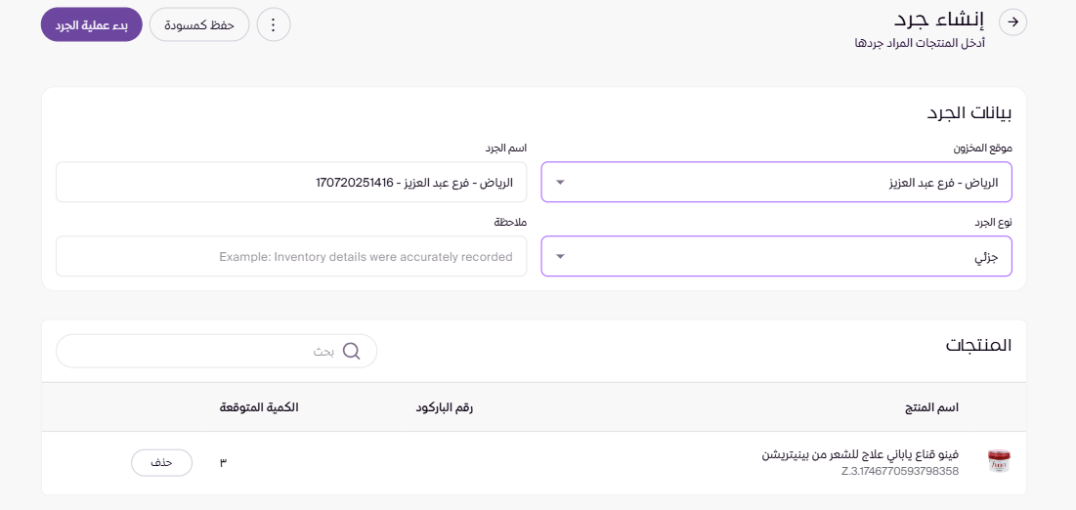Click the product name فينو قناع ياباني
This screenshot has width=1076, height=510.
tap(860, 454)
